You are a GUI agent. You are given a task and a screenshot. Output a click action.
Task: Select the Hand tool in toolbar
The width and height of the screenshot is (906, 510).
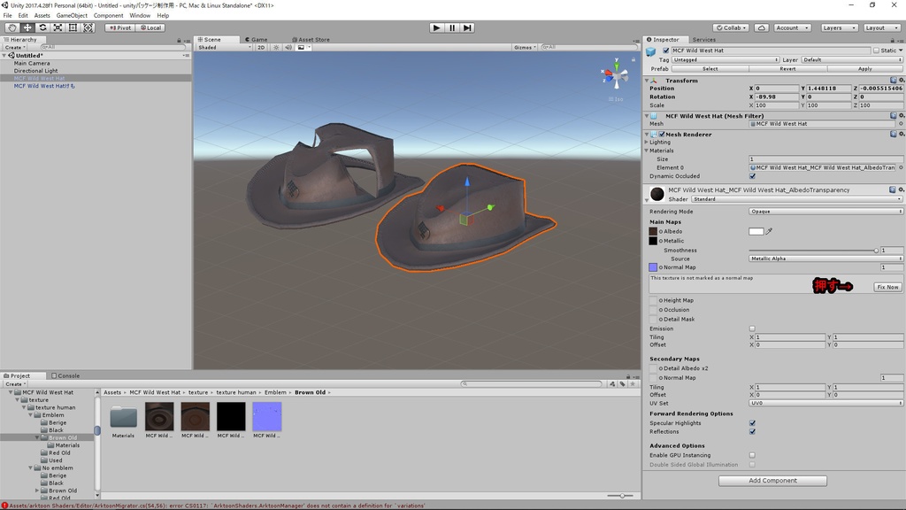pos(12,27)
